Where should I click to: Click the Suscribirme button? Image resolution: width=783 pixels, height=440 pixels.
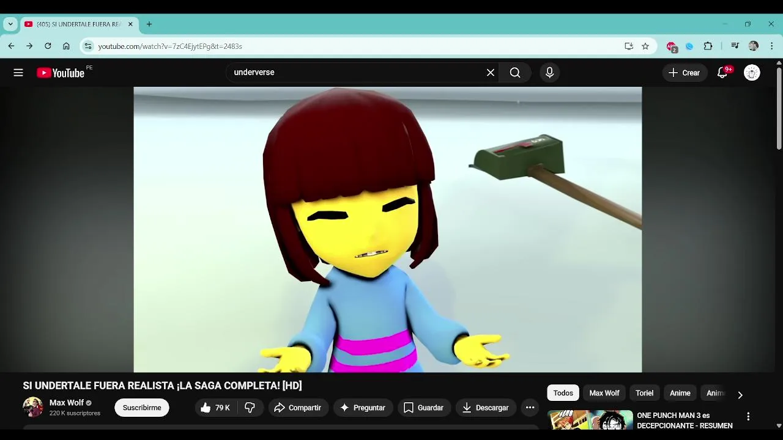(142, 408)
